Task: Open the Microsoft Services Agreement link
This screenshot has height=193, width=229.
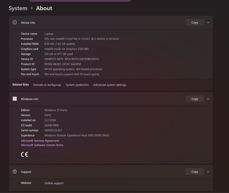Action: pos(40,141)
